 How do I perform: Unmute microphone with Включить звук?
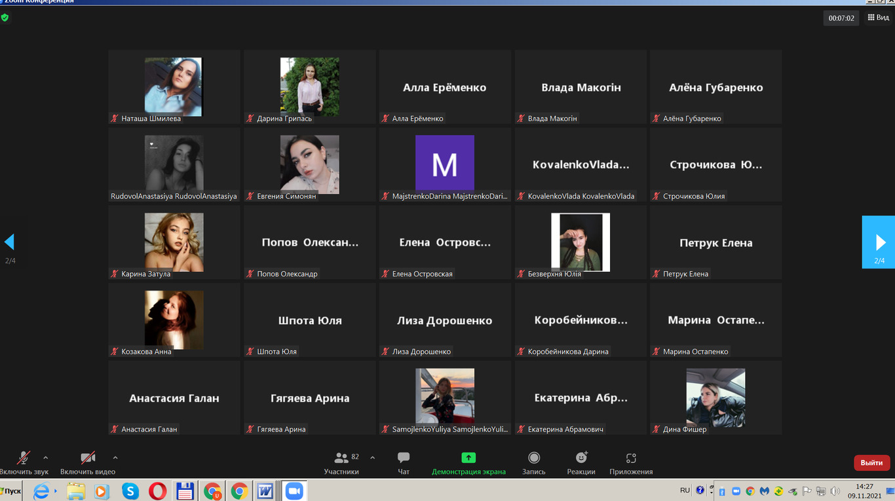click(x=24, y=462)
